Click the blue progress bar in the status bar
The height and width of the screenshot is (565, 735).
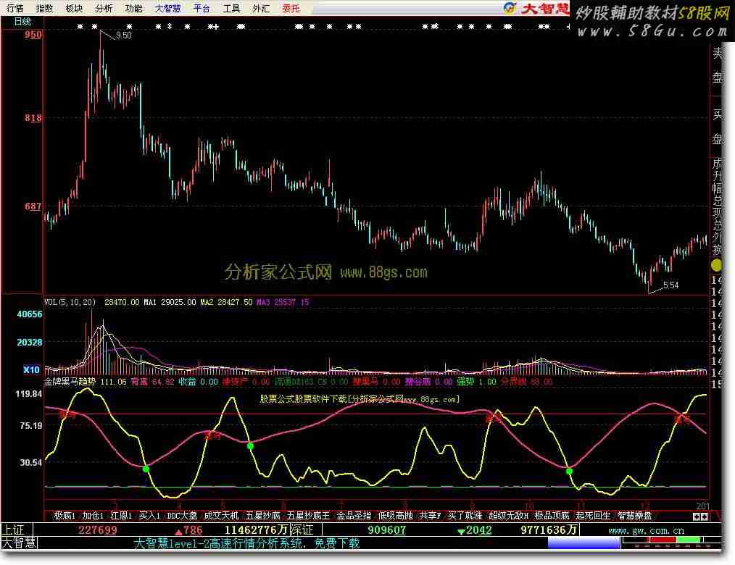click(x=584, y=543)
